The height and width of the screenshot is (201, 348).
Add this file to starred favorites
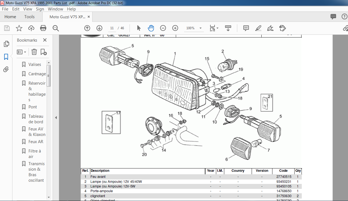(x=19, y=28)
